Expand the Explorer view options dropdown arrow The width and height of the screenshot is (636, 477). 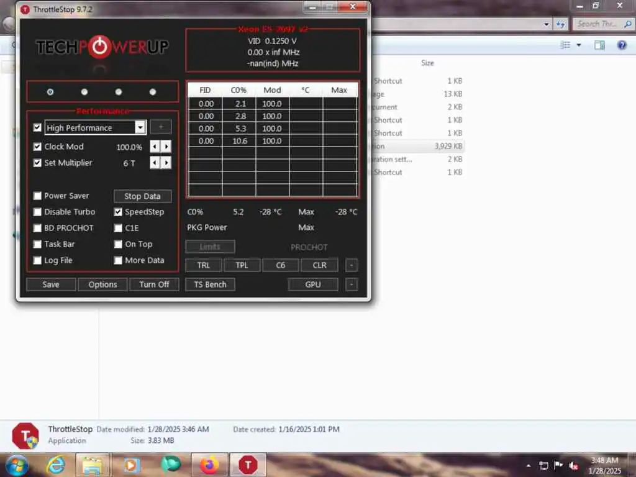(579, 45)
